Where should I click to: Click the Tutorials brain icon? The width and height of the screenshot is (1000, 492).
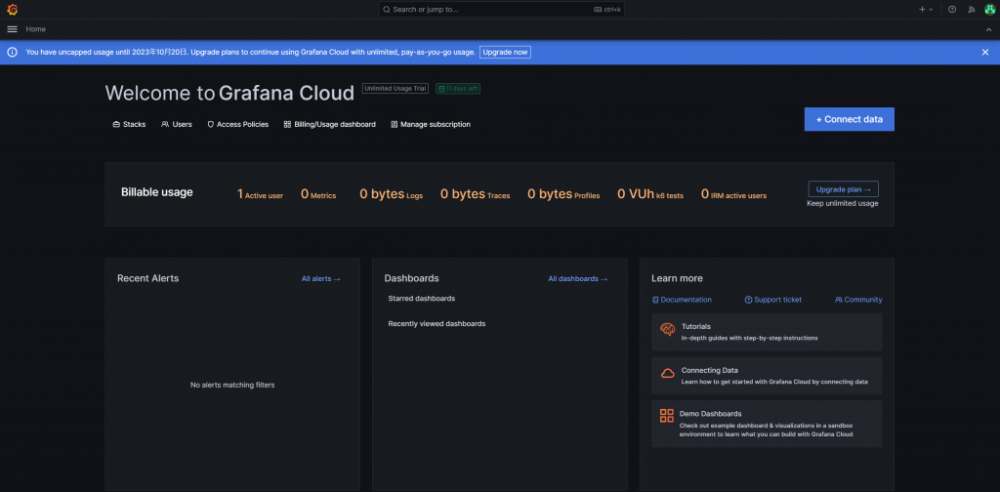(667, 330)
